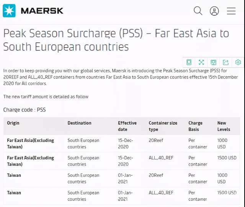The width and height of the screenshot is (245, 207).
Task: Click the Charge Basis column header
Action: (x=195, y=126)
